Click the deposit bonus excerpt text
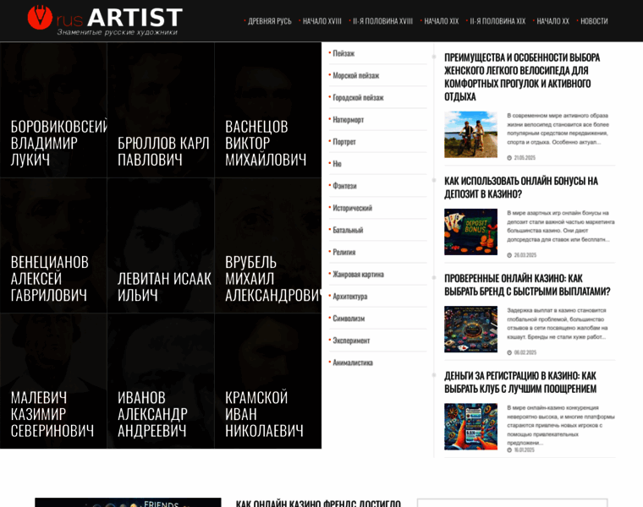The height and width of the screenshot is (507, 643). [x=561, y=226]
